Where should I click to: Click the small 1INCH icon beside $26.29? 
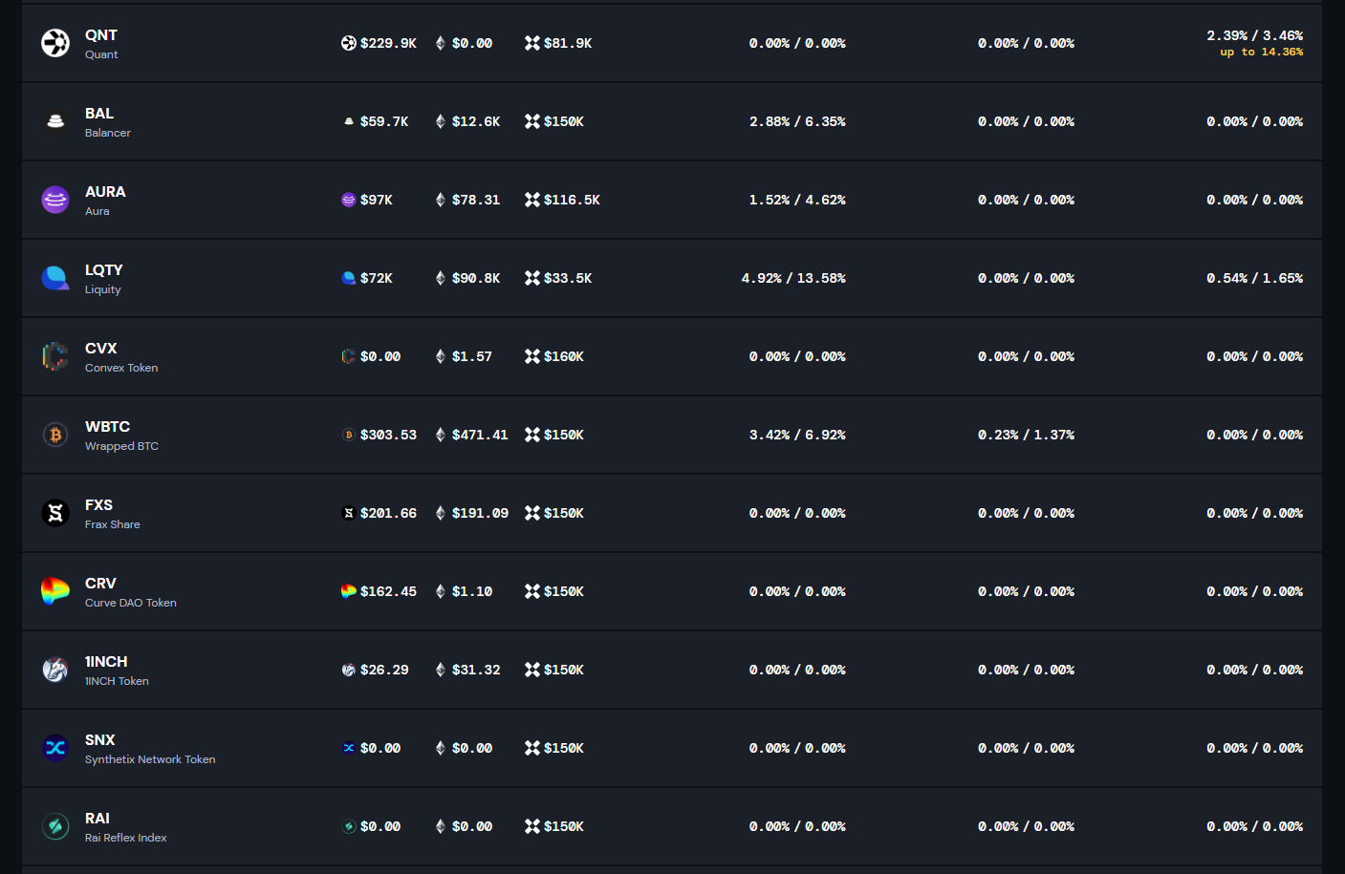(x=349, y=670)
